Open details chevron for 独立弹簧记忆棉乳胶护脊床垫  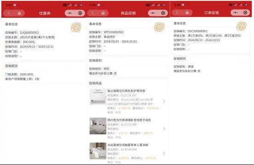pyautogui.click(x=164, y=101)
